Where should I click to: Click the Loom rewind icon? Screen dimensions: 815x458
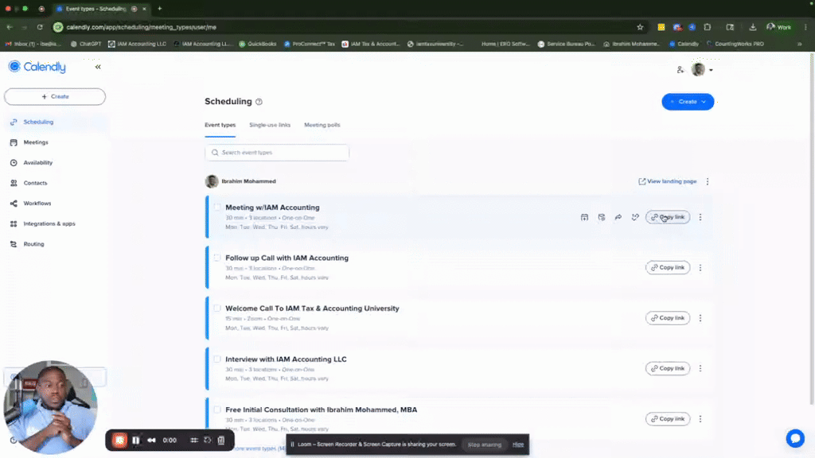pos(151,441)
